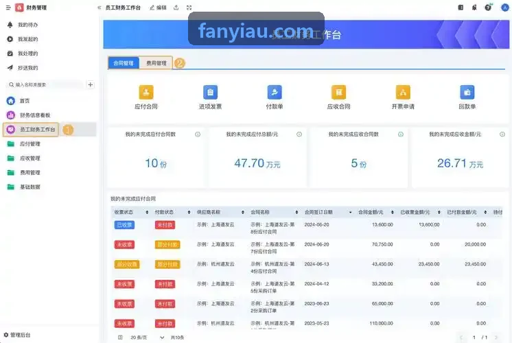512x343 pixels.
Task: Sort by 合同签订日期 column
Action: 350,212
